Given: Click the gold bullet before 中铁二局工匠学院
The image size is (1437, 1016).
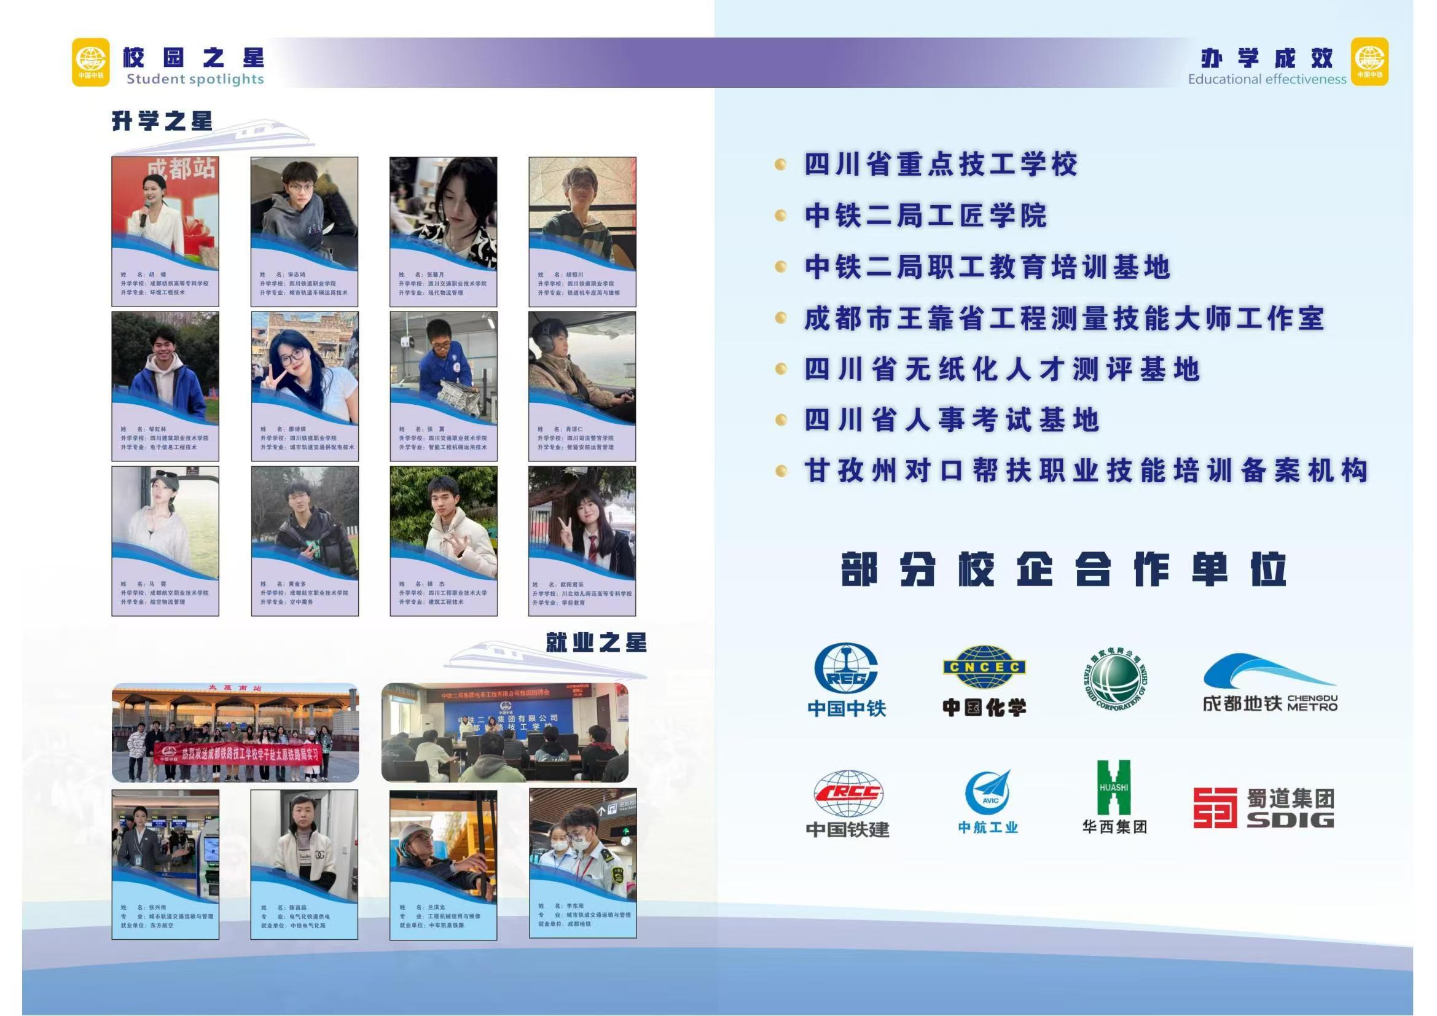Looking at the screenshot, I should (x=780, y=216).
